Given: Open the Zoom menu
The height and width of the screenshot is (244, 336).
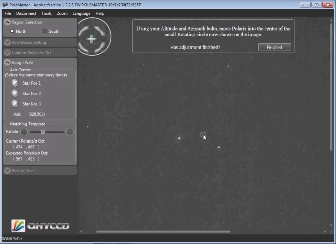Looking at the screenshot, I should [x=62, y=13].
